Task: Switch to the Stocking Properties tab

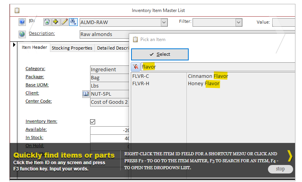Action: [x=72, y=48]
